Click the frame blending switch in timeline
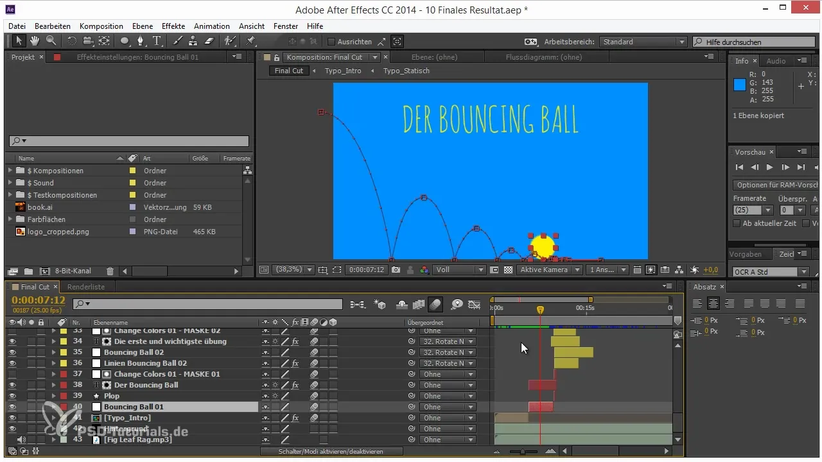The width and height of the screenshot is (822, 462). coord(419,304)
